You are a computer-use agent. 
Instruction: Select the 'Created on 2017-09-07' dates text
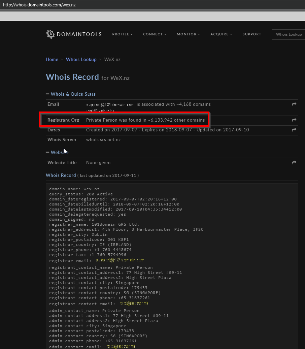112,130
